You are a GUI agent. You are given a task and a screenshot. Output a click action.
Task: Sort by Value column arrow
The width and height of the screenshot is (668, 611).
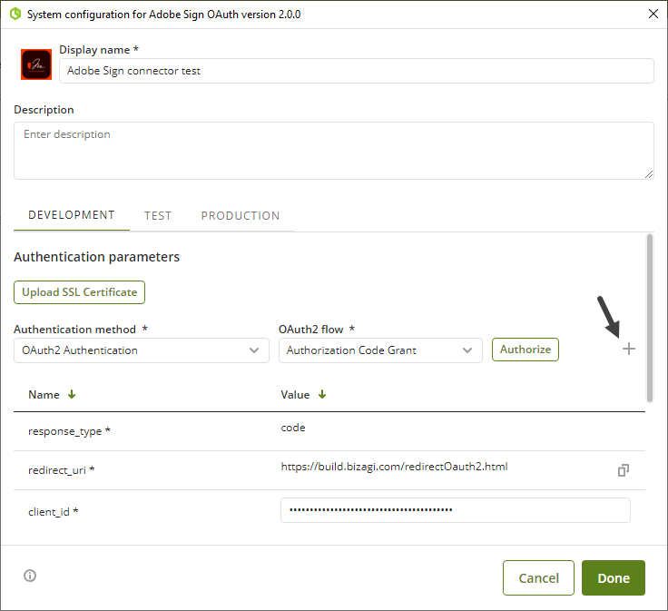click(322, 394)
